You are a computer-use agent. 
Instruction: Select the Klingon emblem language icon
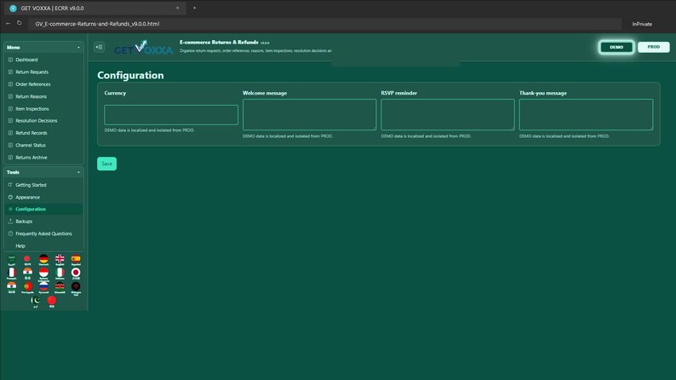[x=76, y=288]
